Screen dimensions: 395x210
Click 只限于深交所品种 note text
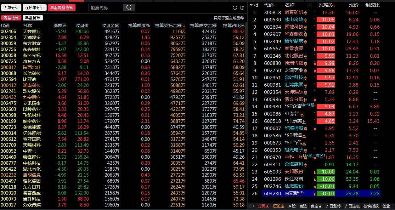tap(229, 18)
